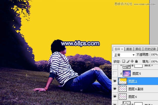Click the mask link icon of 曲线 3
This screenshot has height=105, width=158.
click(x=132, y=65)
